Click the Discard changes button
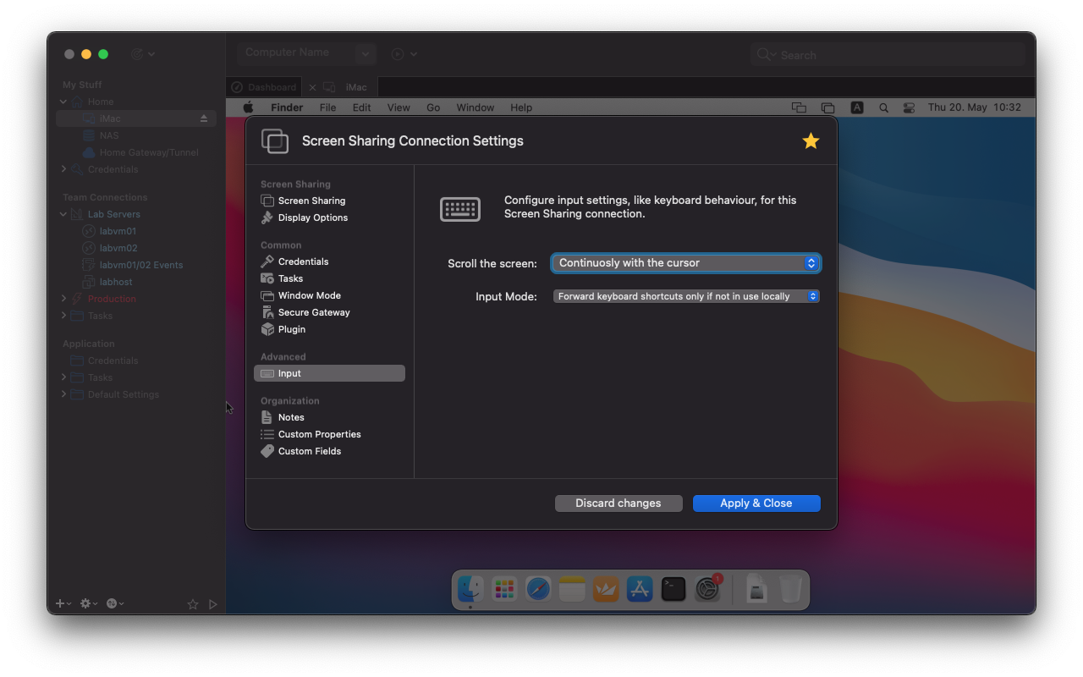Viewport: 1083px width, 677px height. coord(618,503)
